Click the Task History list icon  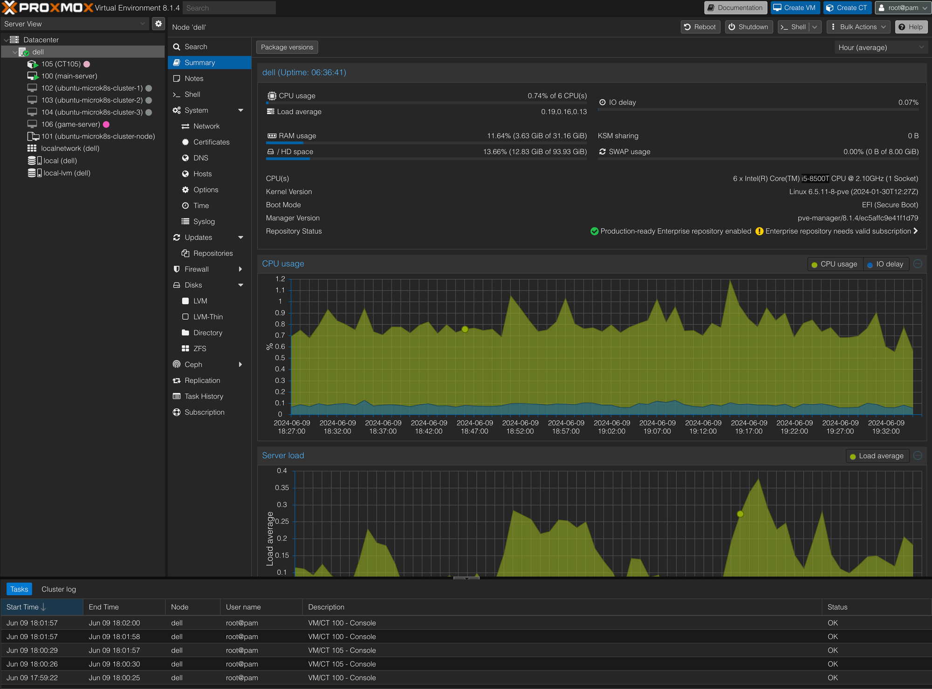click(177, 397)
